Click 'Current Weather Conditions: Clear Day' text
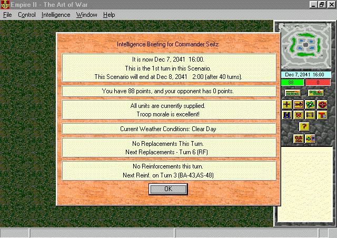Screen dimensions: 337x238 tap(168, 129)
